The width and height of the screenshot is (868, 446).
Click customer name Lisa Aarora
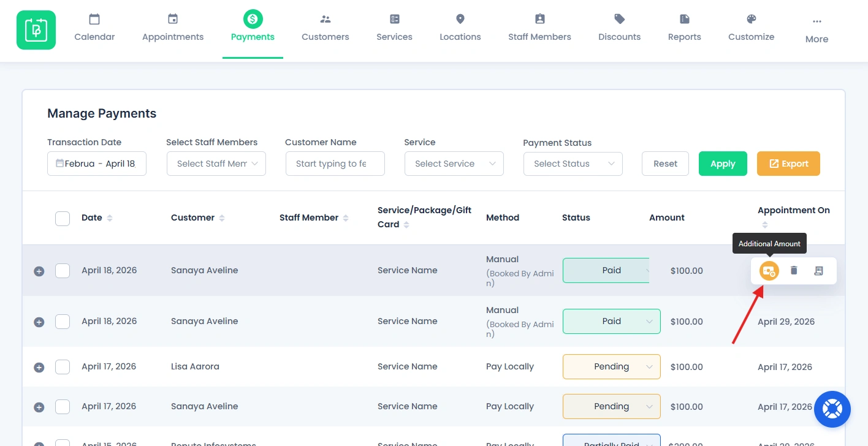tap(195, 366)
